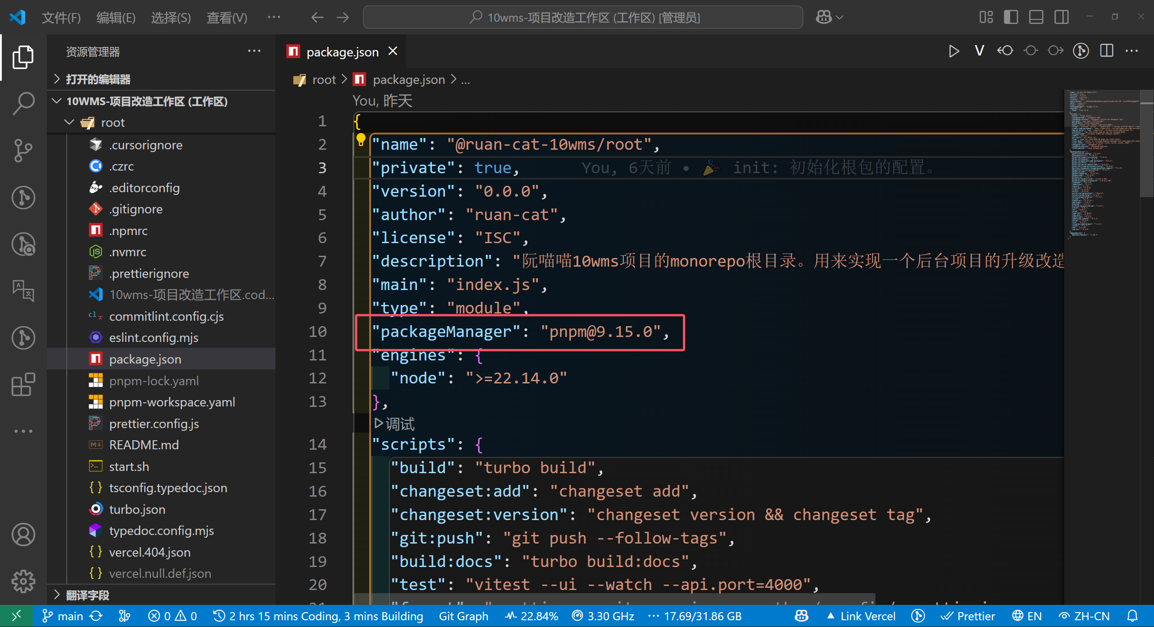Synchronize changes icon next to main branch

pyautogui.click(x=96, y=616)
